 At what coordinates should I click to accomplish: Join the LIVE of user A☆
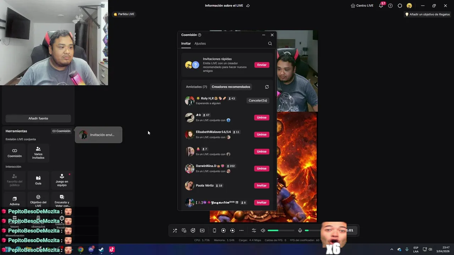(262, 118)
